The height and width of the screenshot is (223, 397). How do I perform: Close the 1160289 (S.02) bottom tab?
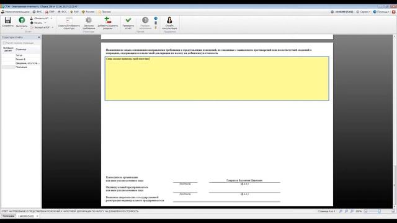37,216
